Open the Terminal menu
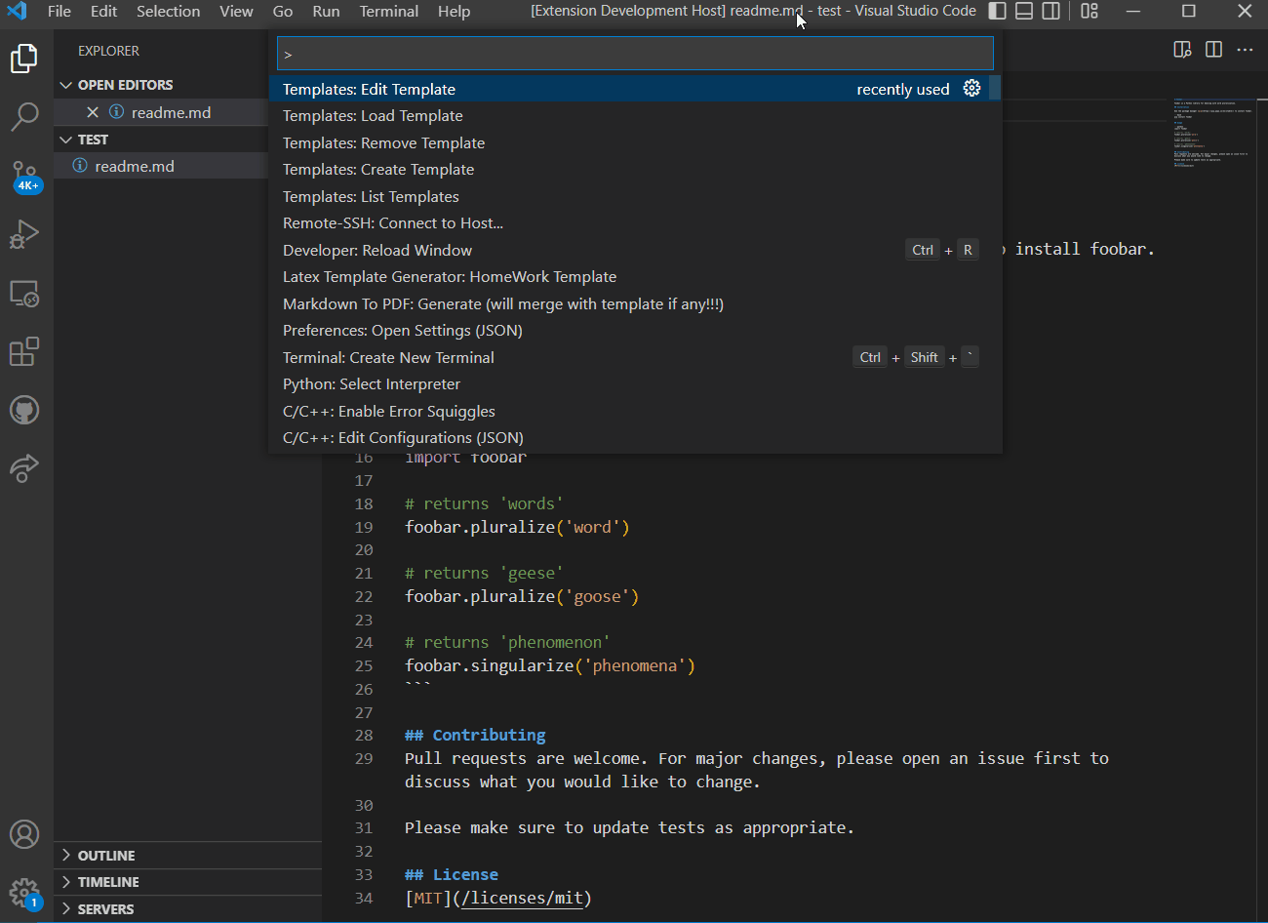Screen dimensions: 1268x923 point(388,12)
